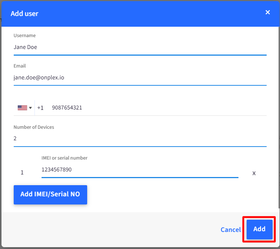
Task: Click the Email label text
Action: [x=20, y=66]
